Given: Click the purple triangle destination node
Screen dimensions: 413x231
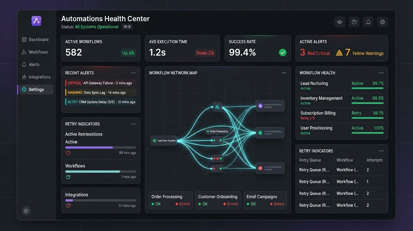Looking at the screenshot, I should 261,106.
